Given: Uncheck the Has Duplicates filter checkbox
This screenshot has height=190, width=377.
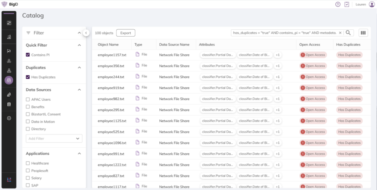Looking at the screenshot, I should click(28, 77).
